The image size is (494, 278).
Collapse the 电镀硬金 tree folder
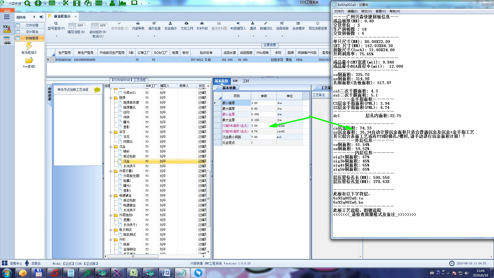click(111, 196)
